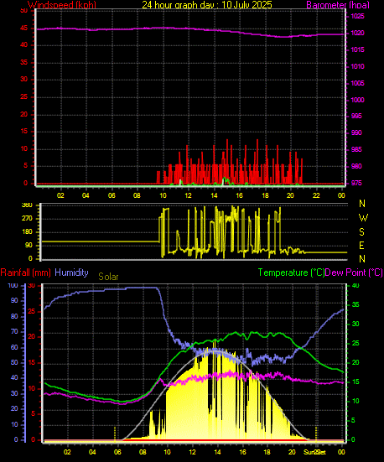The height and width of the screenshot is (462, 384).
Task: Click the 975 barometer scale value
Action: [x=356, y=184]
